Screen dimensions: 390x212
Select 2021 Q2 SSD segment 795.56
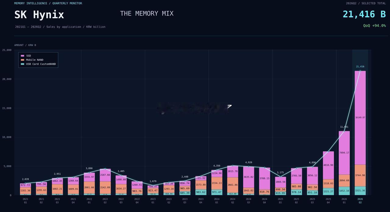point(41,184)
